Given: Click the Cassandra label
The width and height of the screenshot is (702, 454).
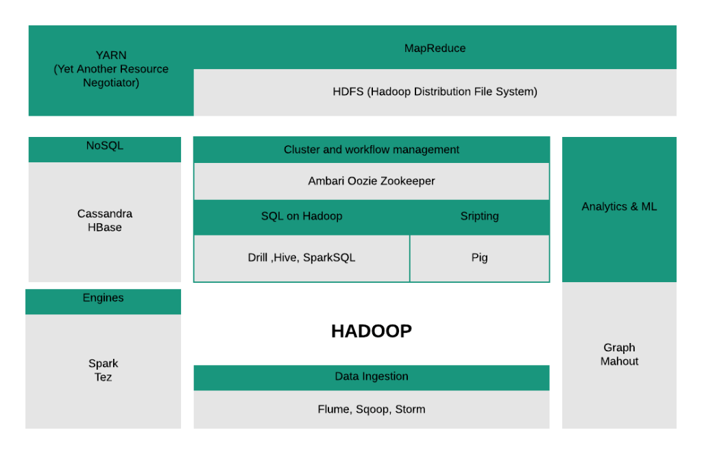Looking at the screenshot, I should (x=105, y=214).
